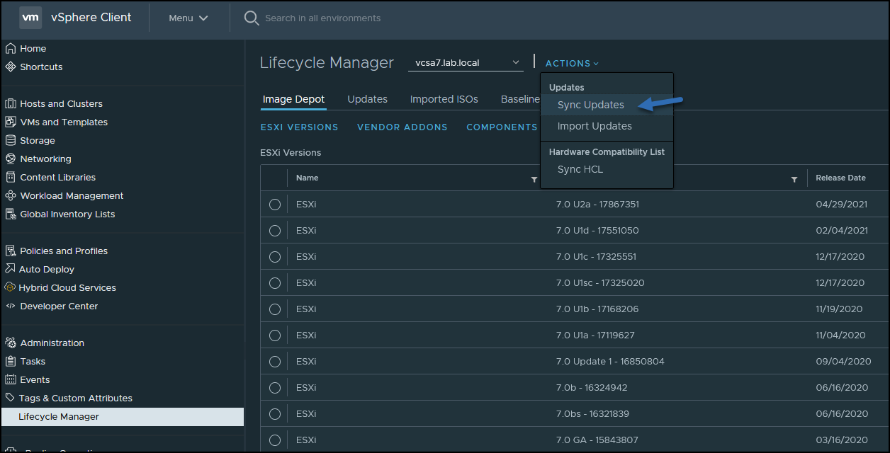Image resolution: width=890 pixels, height=453 pixels.
Task: Filter the Version column with funnel icon
Action: [794, 179]
